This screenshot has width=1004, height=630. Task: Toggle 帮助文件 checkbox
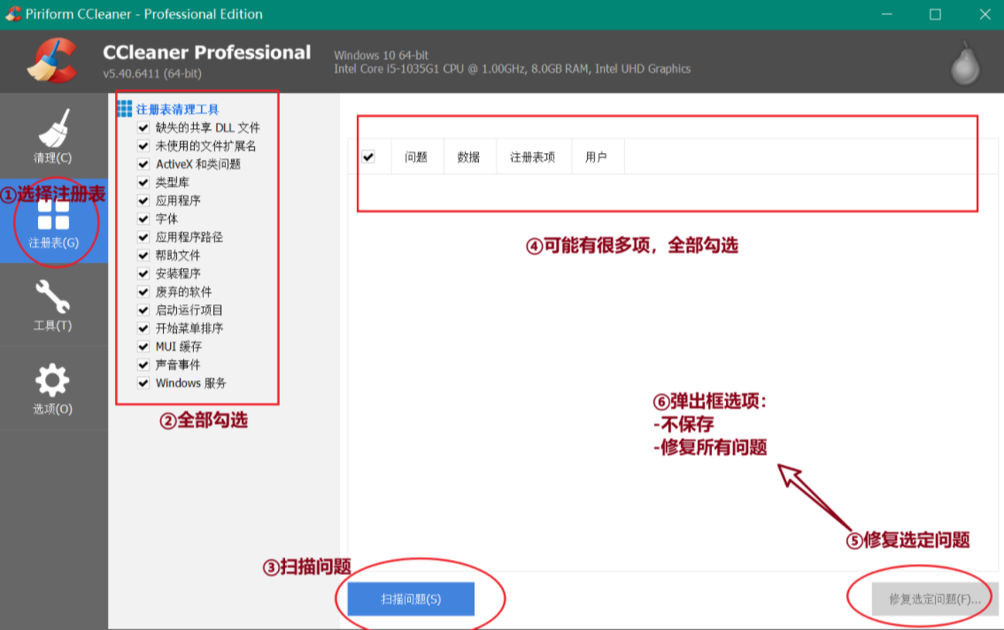(143, 256)
